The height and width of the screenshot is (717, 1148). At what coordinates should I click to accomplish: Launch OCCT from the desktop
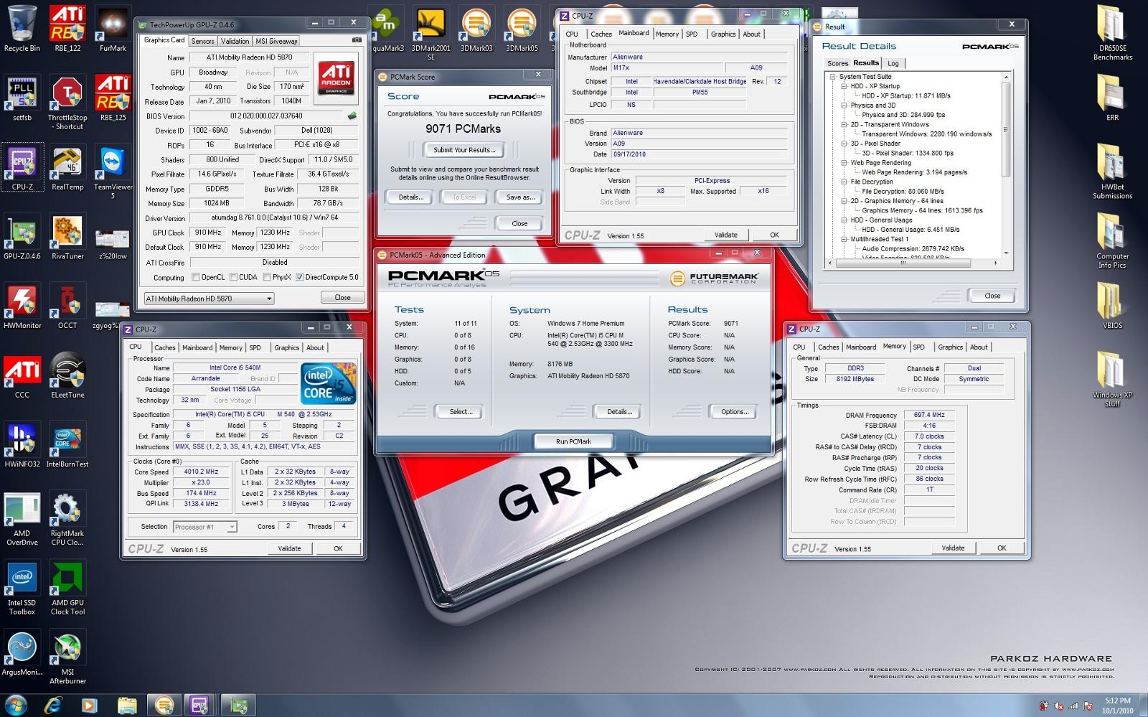pyautogui.click(x=67, y=306)
